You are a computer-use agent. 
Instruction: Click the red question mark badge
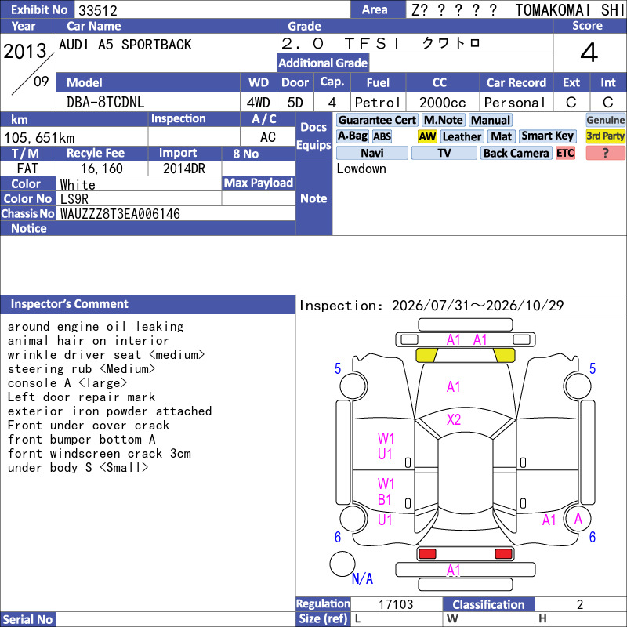605,153
